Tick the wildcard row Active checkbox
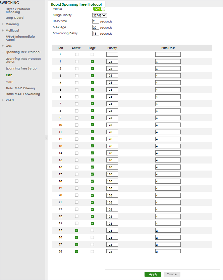Screen dimensions: 223x280 click(76, 54)
